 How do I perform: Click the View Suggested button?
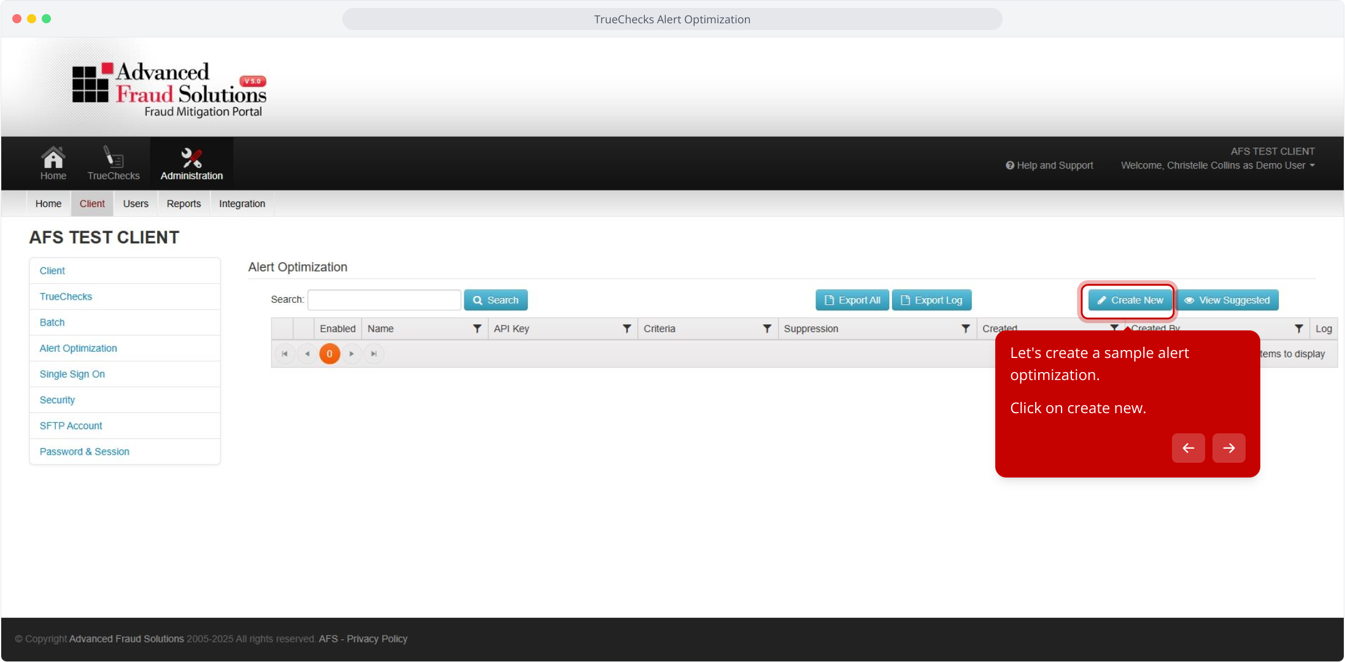tap(1227, 300)
